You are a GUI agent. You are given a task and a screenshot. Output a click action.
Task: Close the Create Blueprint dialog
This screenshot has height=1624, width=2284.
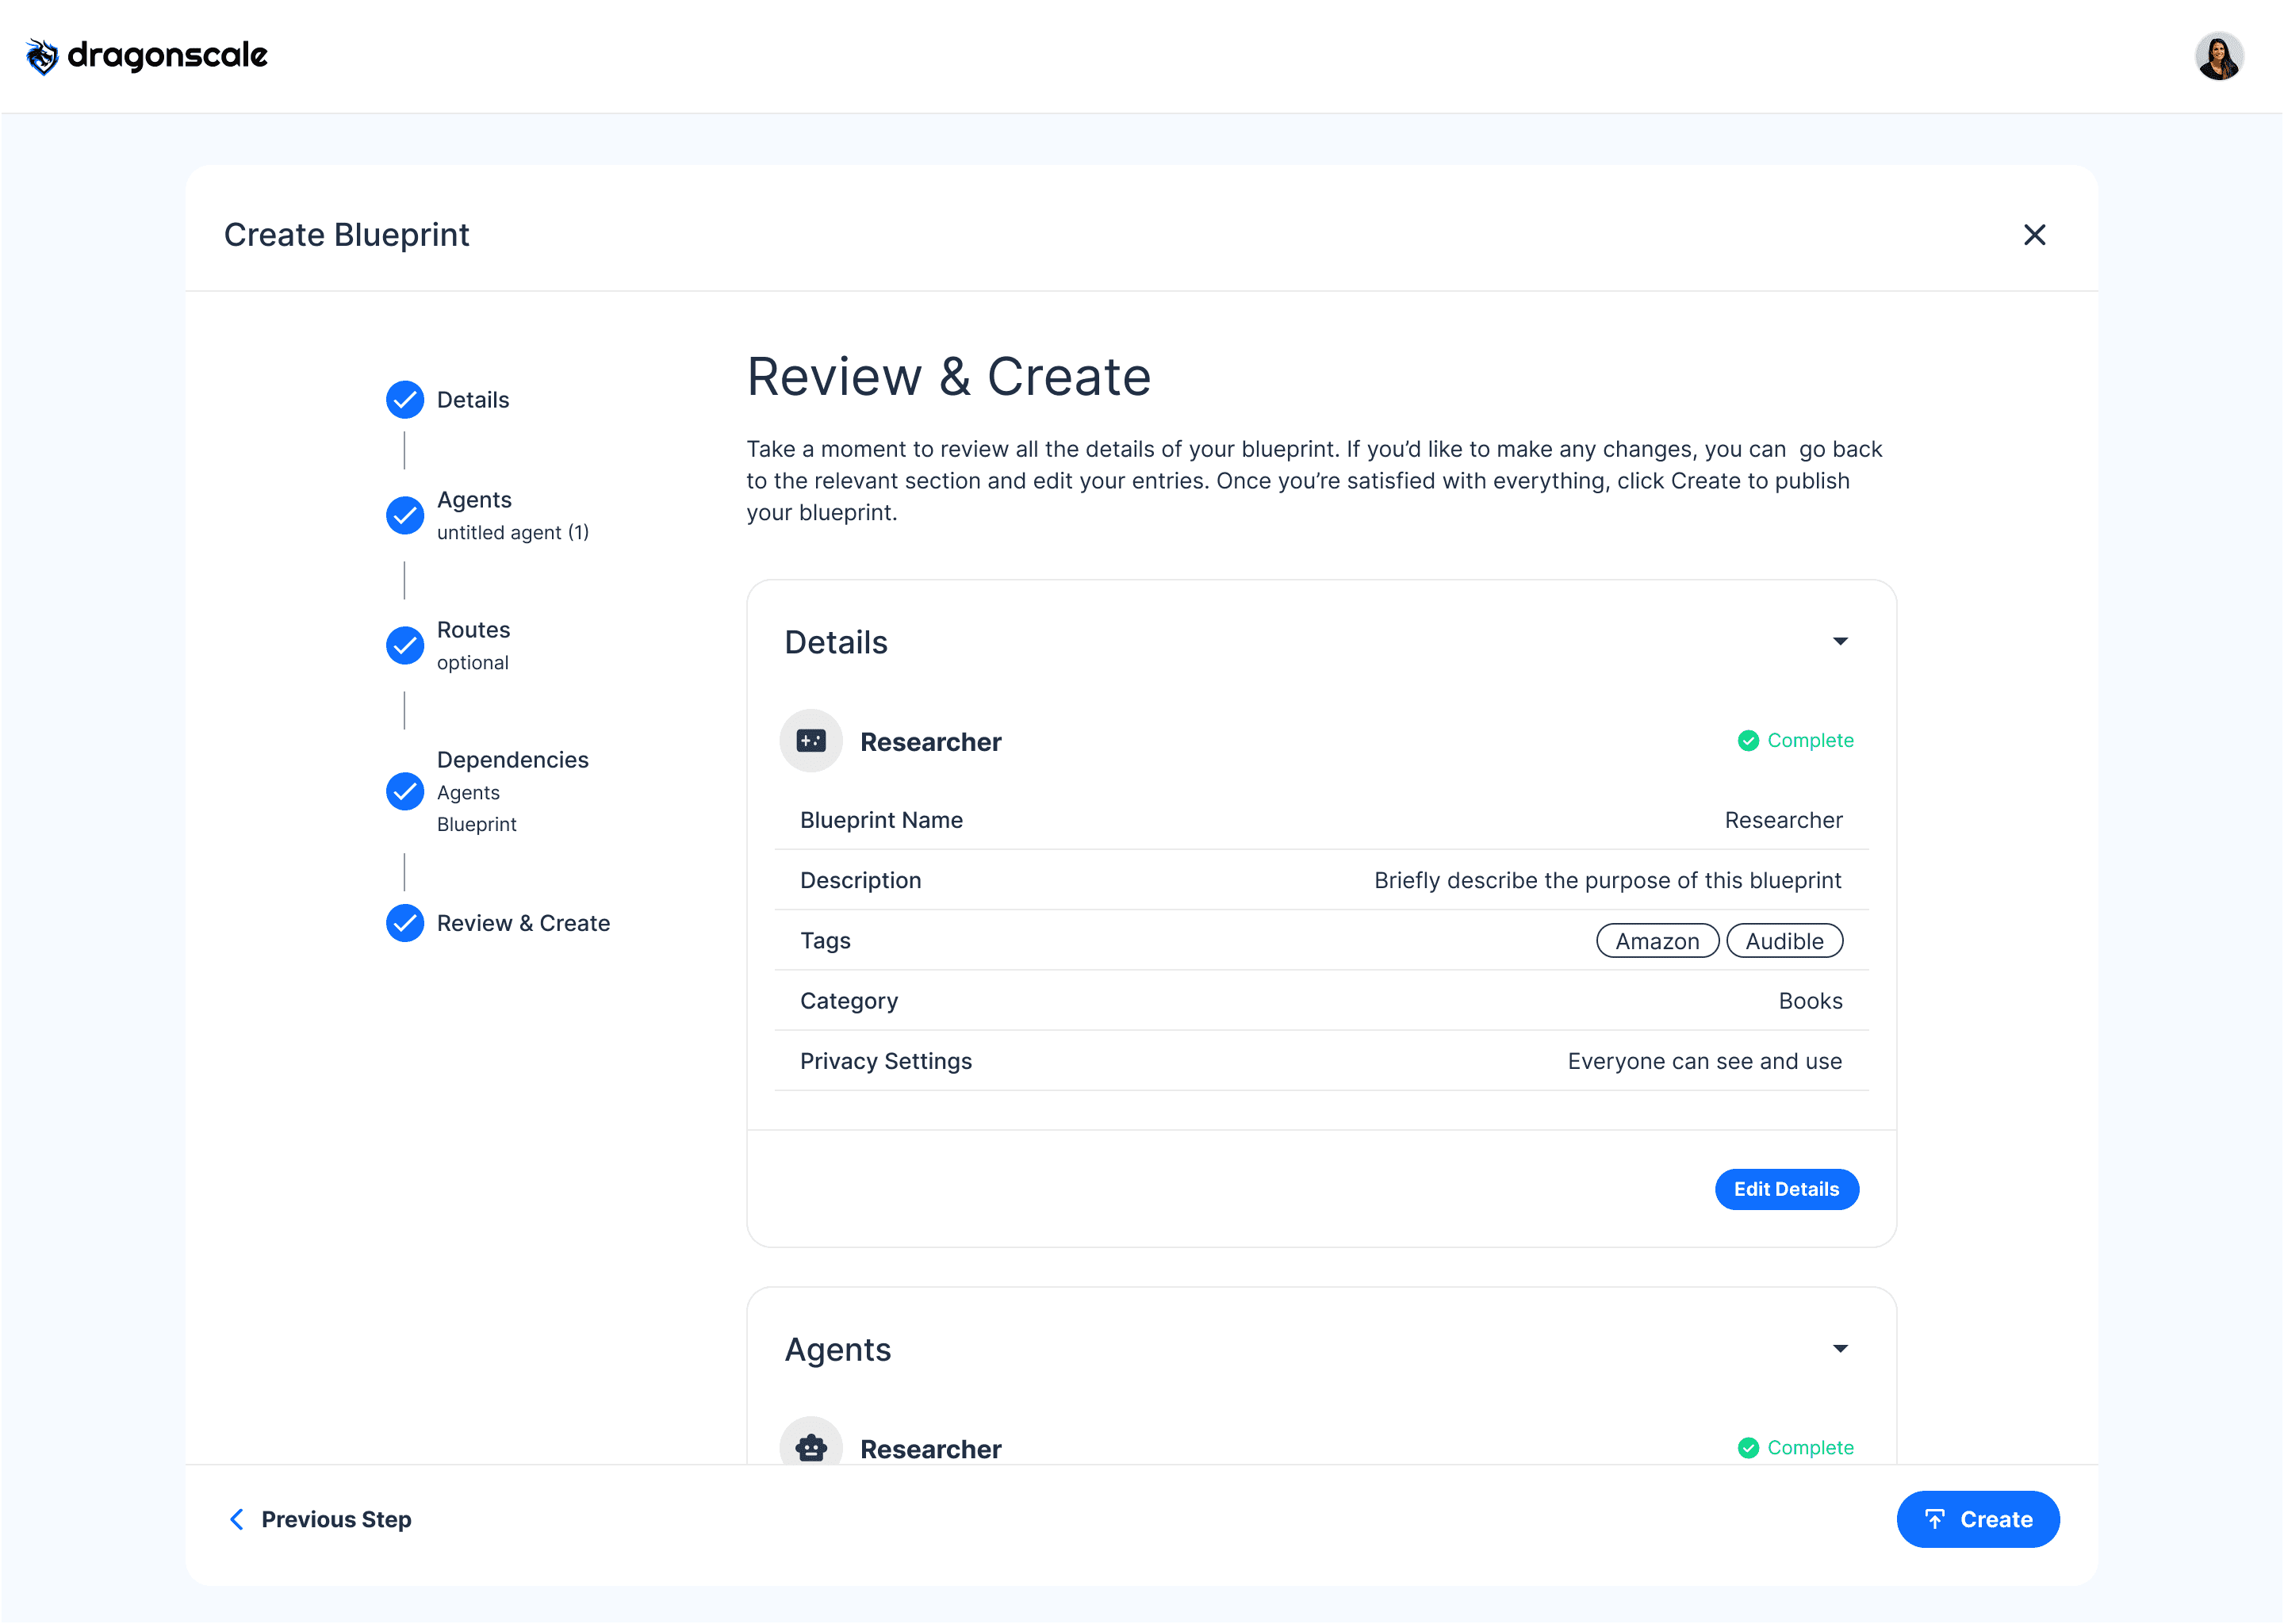pyautogui.click(x=2034, y=235)
